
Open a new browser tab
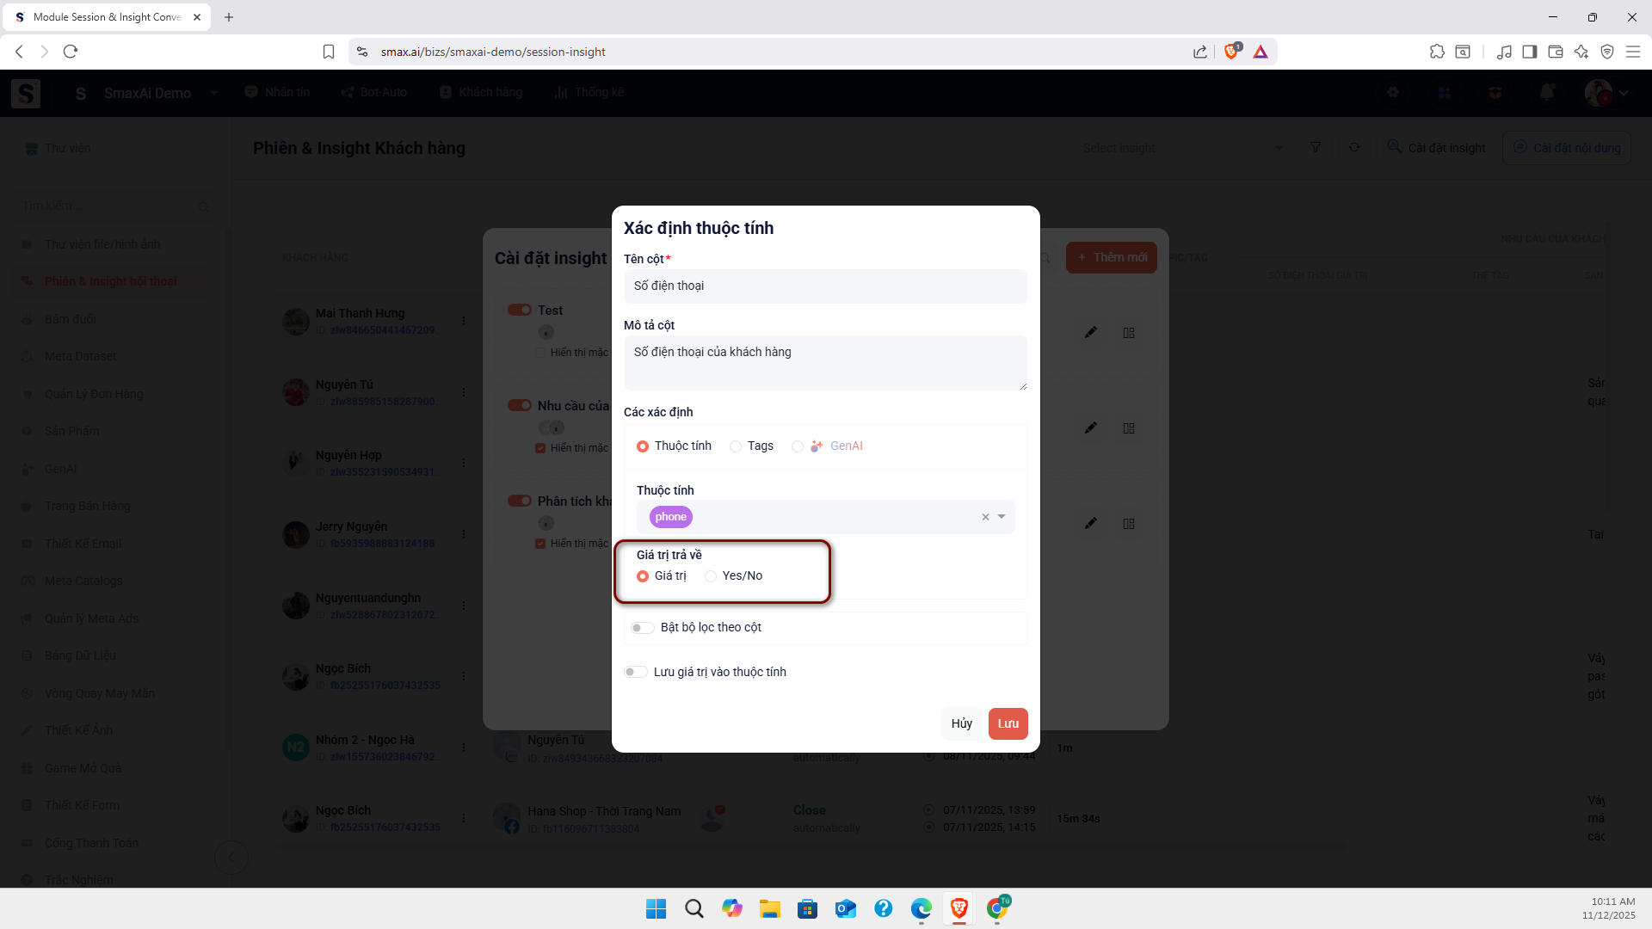(x=229, y=17)
